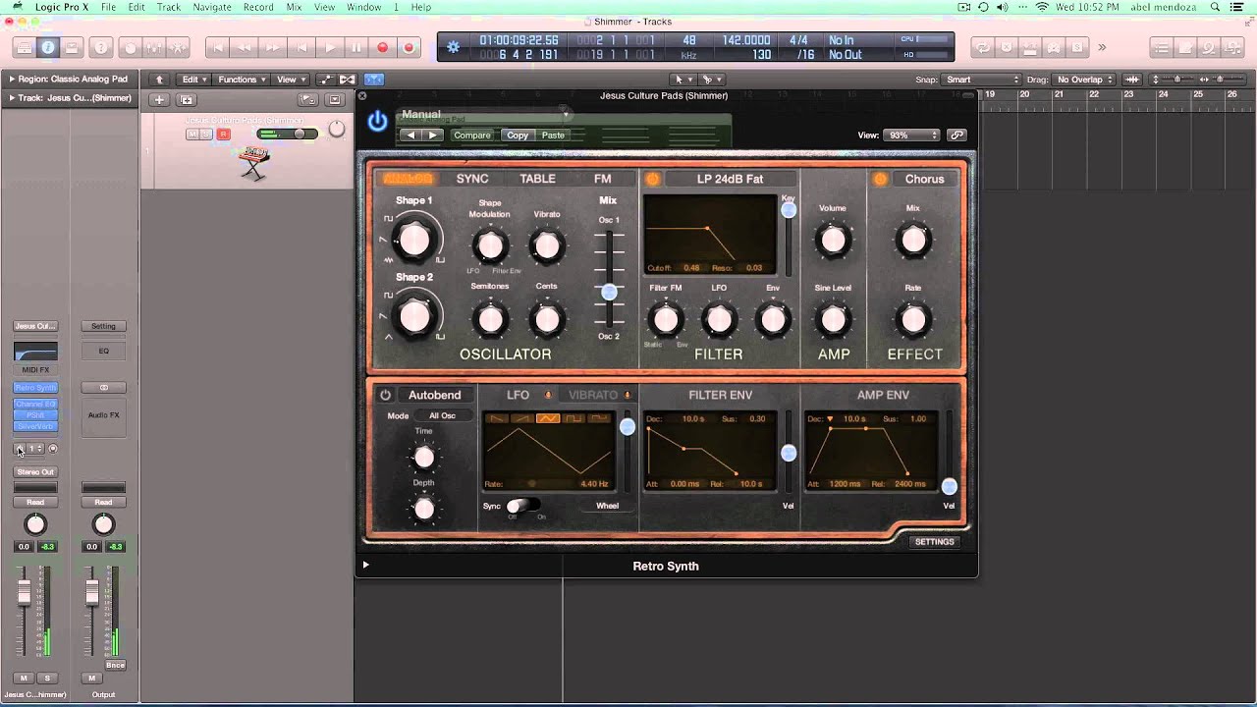Open the Apple menu
The width and height of the screenshot is (1257, 707).
point(17,7)
